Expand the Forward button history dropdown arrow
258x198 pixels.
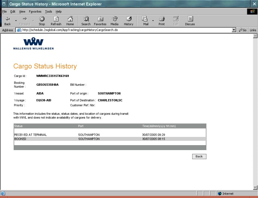click(x=33, y=21)
